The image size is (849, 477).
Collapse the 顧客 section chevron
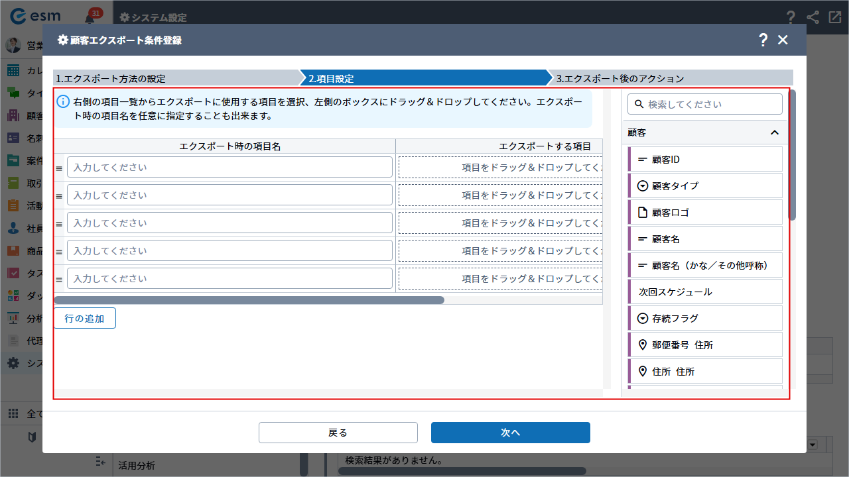(x=774, y=132)
